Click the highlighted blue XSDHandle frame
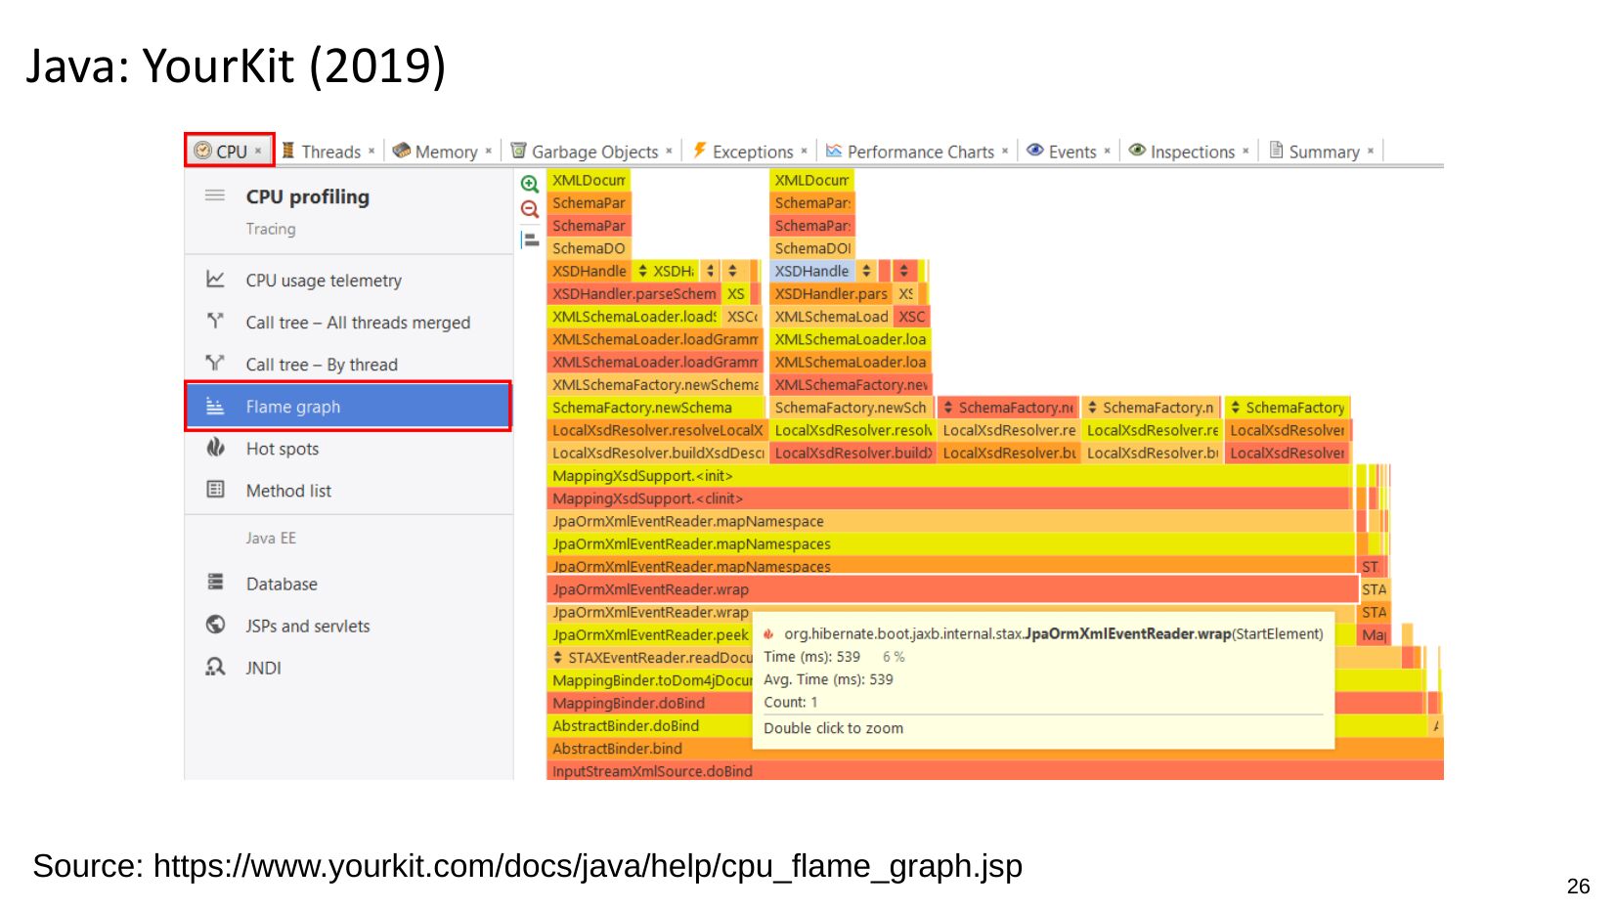 [811, 272]
